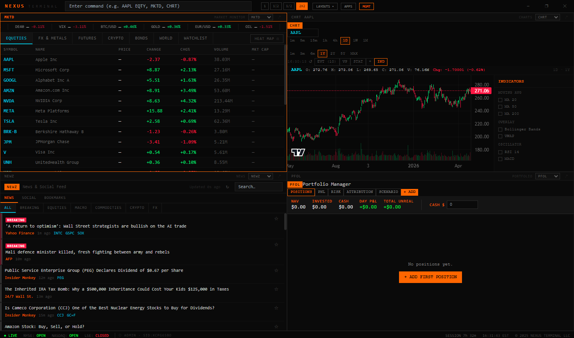The image size is (574, 338).
Task: Toggle the IND indicators panel button
Action: tap(381, 61)
